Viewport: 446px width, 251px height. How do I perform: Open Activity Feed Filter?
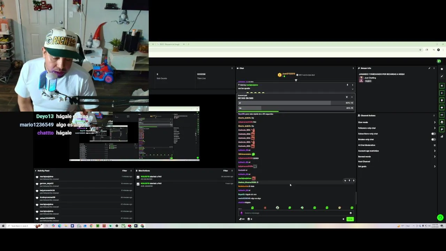124,171
